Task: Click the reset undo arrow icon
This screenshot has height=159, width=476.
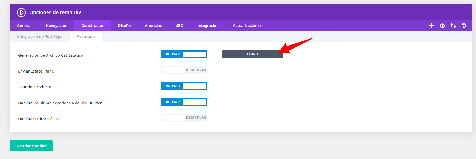Action: tap(464, 26)
